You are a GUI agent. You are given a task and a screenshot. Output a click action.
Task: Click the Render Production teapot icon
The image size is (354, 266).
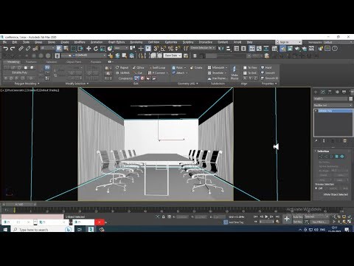coord(297,49)
